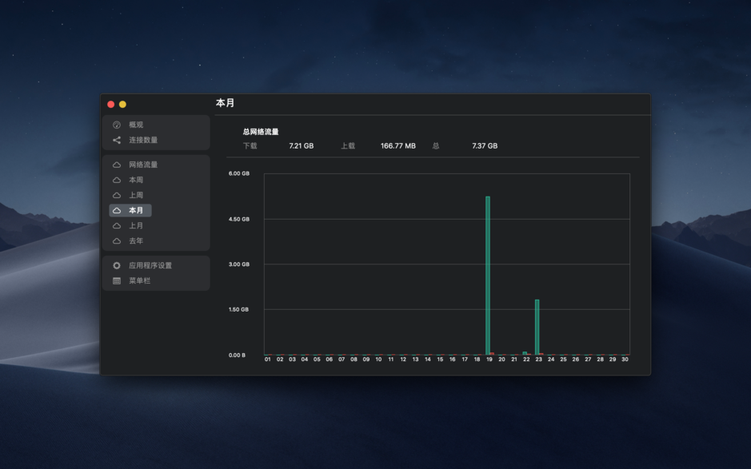This screenshot has height=469, width=751.
Task: Click the 166.77 MB upload value
Action: pyautogui.click(x=398, y=146)
